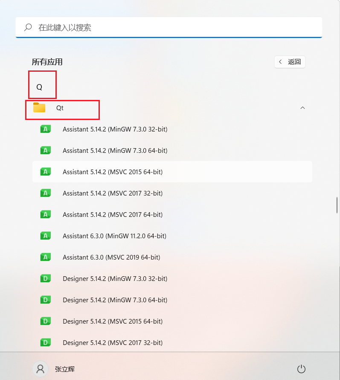Launch Assistant 5.14.2 (MinGW 7.3.0 64-bit)
This screenshot has width=340, height=380.
pos(115,150)
